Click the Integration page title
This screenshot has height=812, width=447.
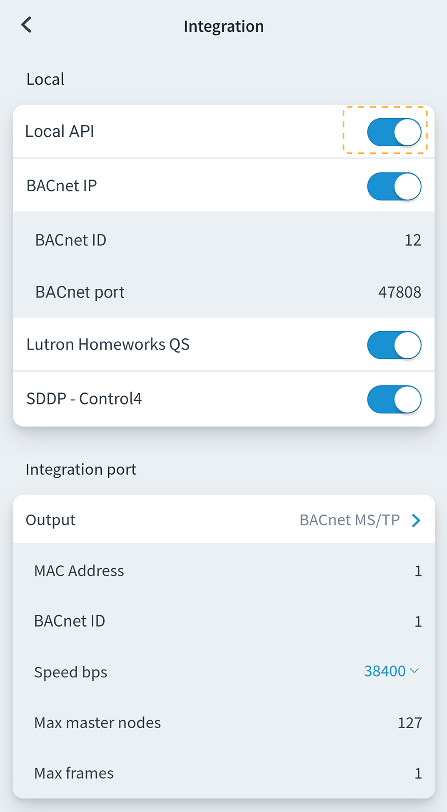coord(224,26)
